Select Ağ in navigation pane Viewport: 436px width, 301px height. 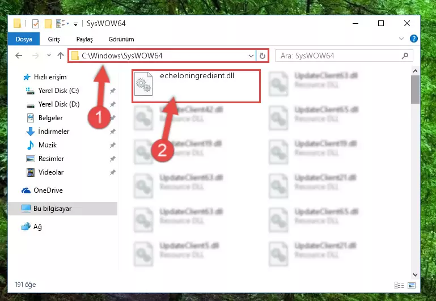37,227
